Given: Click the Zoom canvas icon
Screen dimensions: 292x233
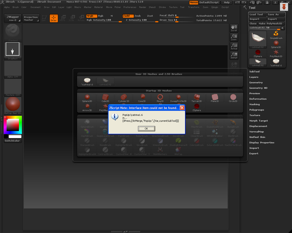Looking at the screenshot, I should pos(234,37).
